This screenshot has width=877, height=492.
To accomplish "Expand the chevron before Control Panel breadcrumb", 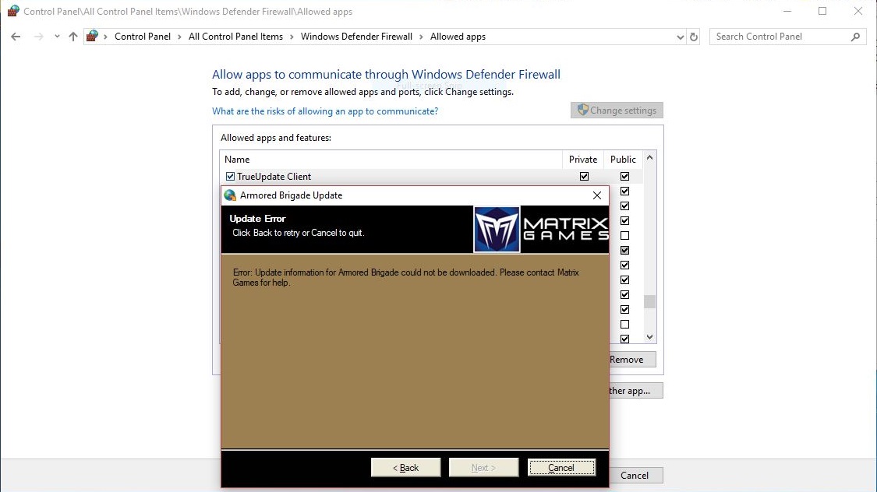I will (105, 37).
